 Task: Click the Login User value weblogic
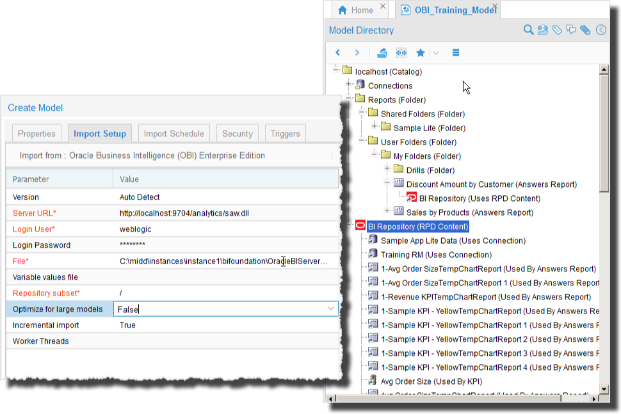pyautogui.click(x=136, y=229)
